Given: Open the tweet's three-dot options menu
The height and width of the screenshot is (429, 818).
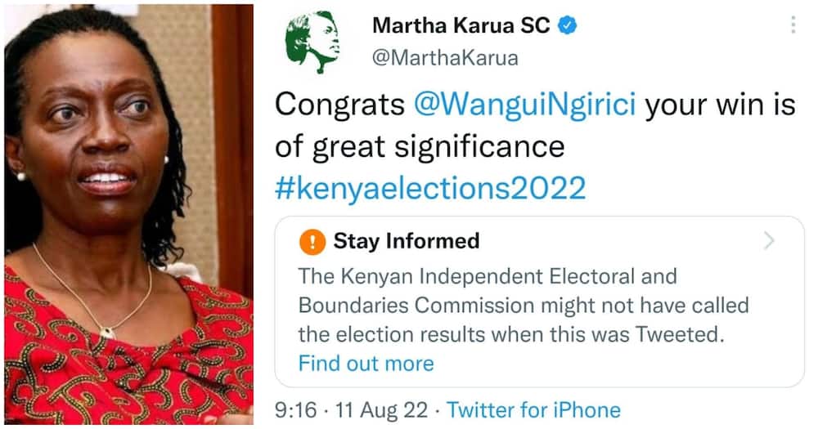Looking at the screenshot, I should pyautogui.click(x=793, y=25).
